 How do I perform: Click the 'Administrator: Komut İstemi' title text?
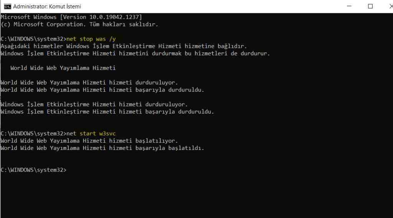pos(47,7)
